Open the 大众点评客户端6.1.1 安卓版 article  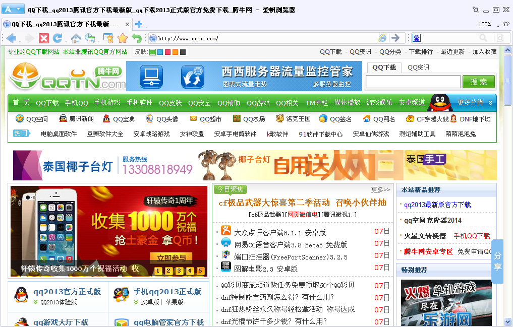280,233
